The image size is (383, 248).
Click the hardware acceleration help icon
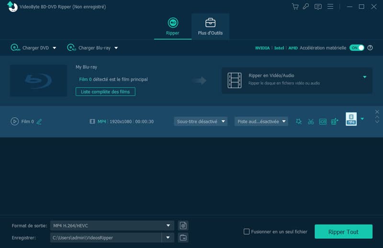click(x=370, y=48)
